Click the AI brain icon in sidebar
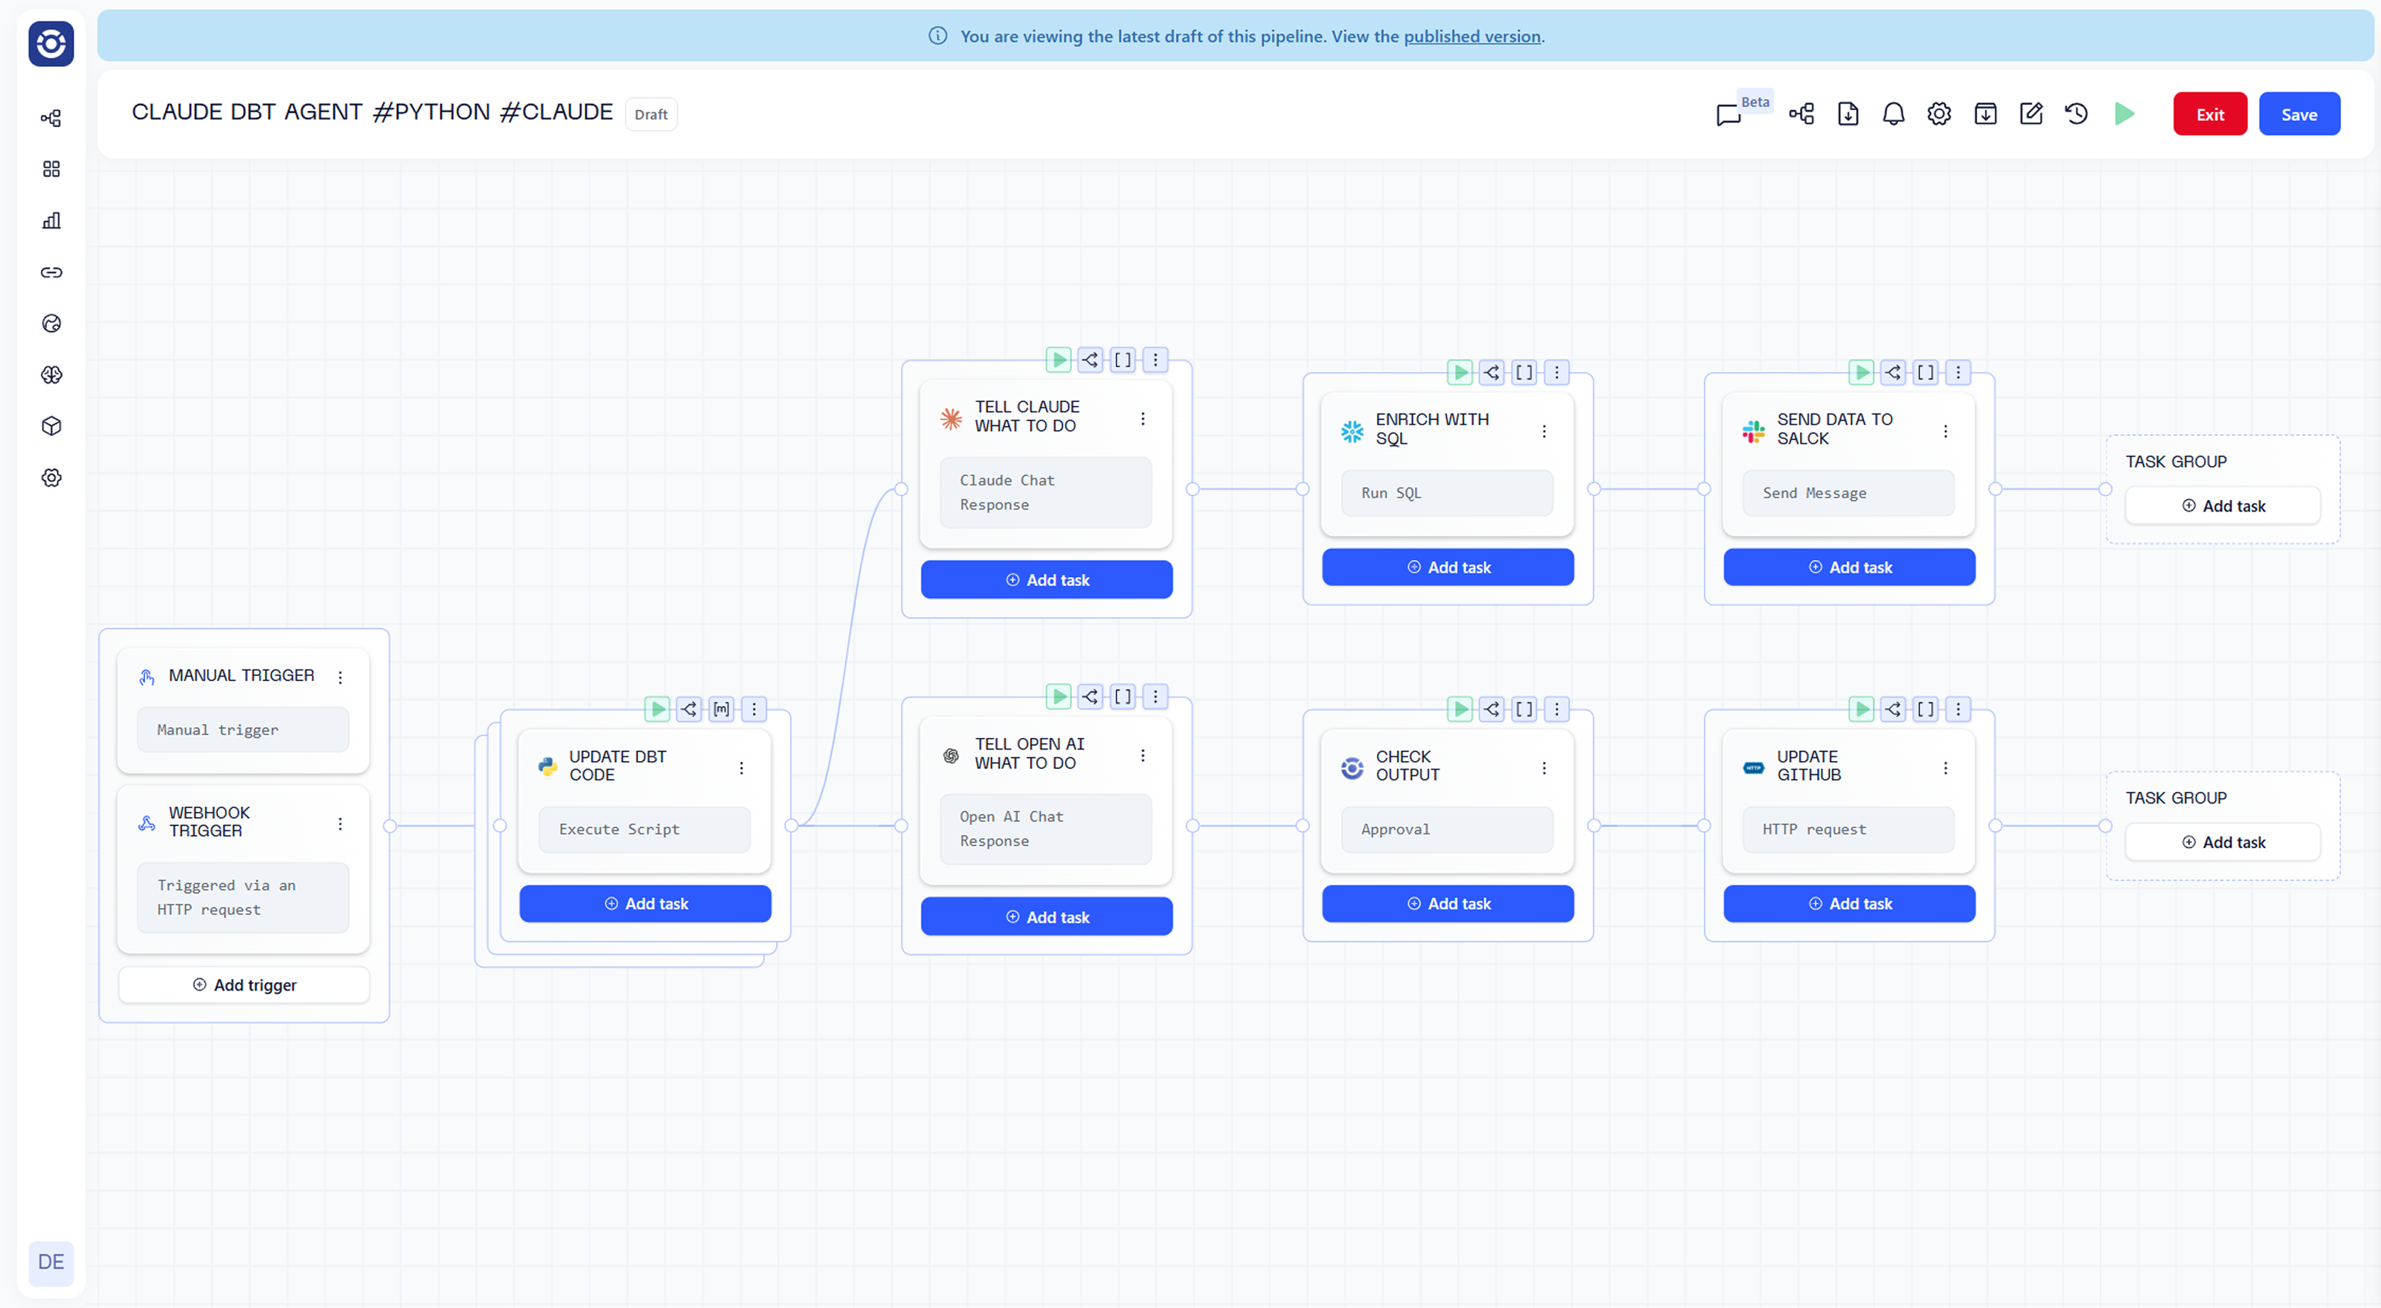 (x=52, y=375)
